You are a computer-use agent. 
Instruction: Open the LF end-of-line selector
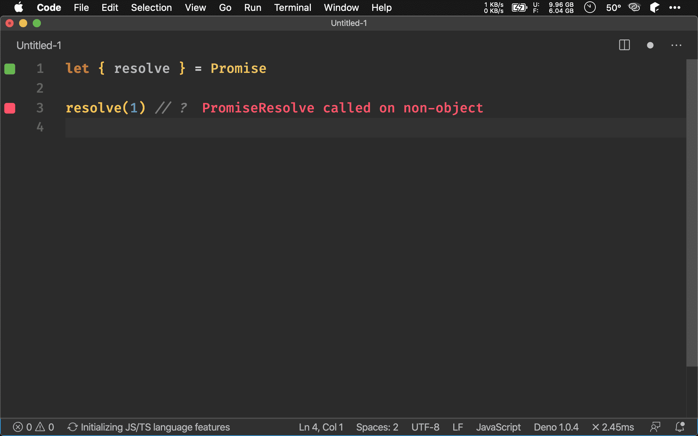(457, 427)
